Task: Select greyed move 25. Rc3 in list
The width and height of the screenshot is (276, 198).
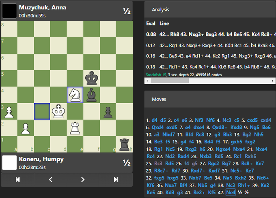Action: tap(158, 164)
